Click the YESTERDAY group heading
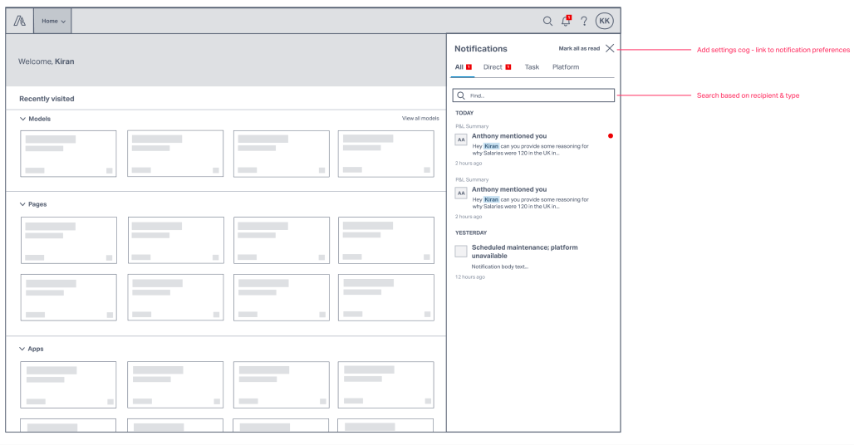The height and width of the screenshot is (445, 854). tap(470, 232)
